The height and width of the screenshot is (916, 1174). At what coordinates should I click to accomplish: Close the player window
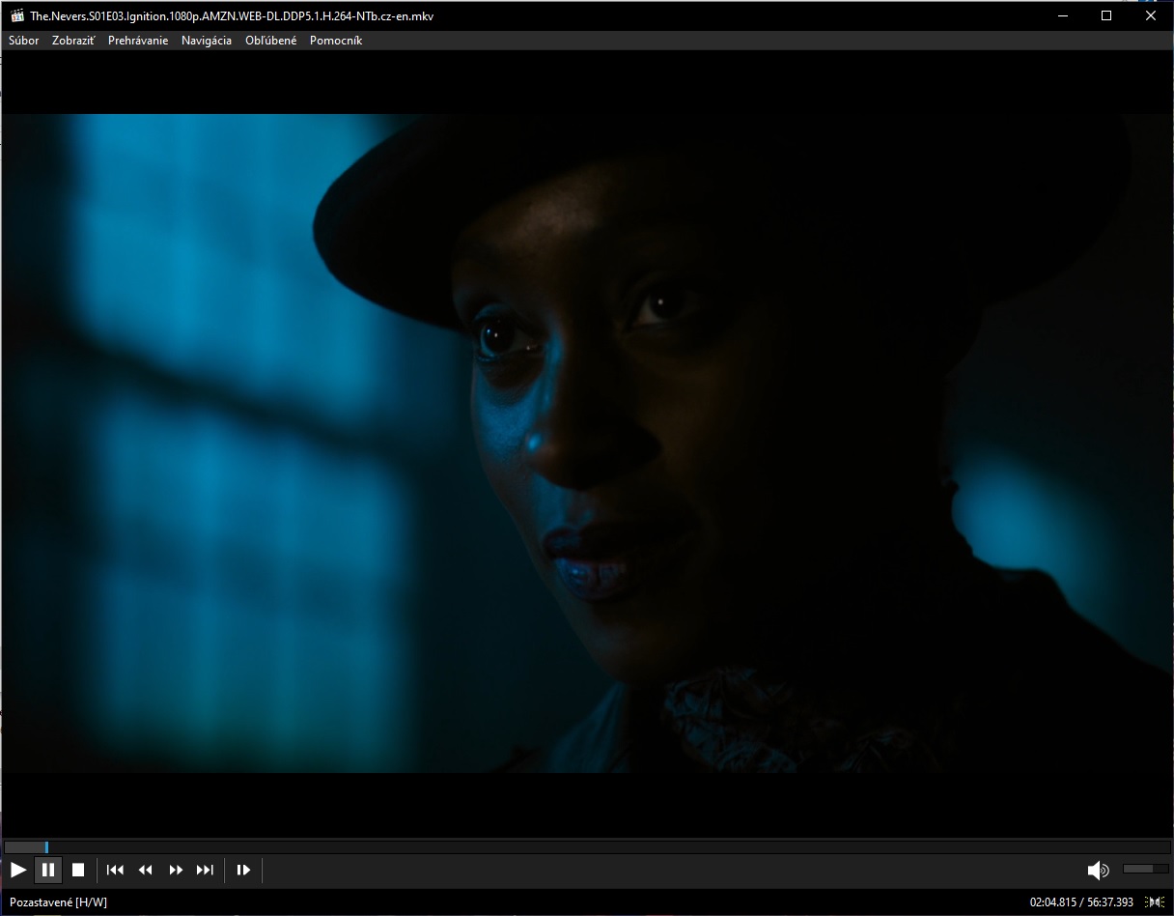1151,15
